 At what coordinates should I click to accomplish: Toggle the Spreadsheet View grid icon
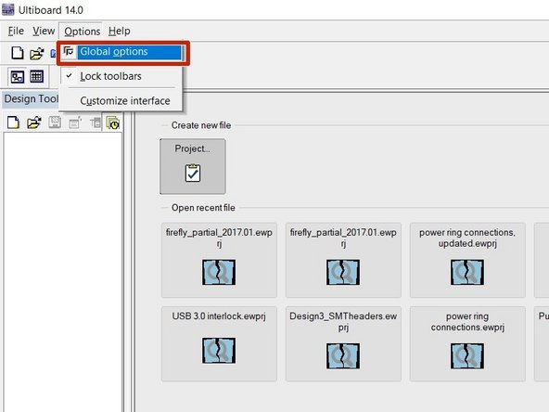[36, 76]
